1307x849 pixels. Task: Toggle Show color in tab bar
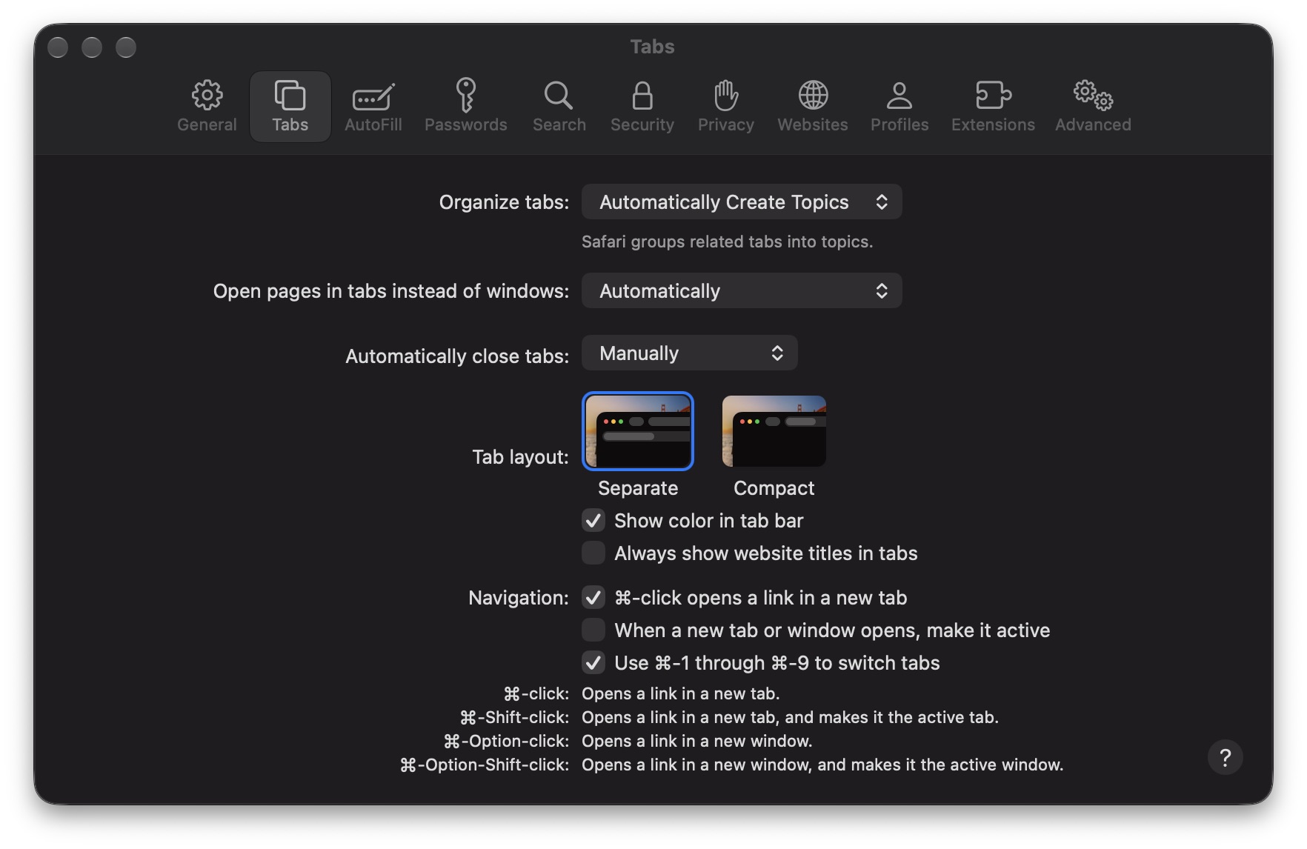593,520
